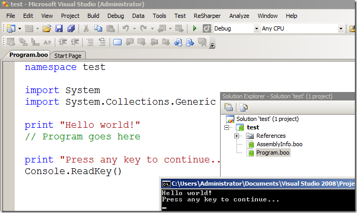The width and height of the screenshot is (357, 213).
Task: Click the Redo arrow icon
Action: 143,28
